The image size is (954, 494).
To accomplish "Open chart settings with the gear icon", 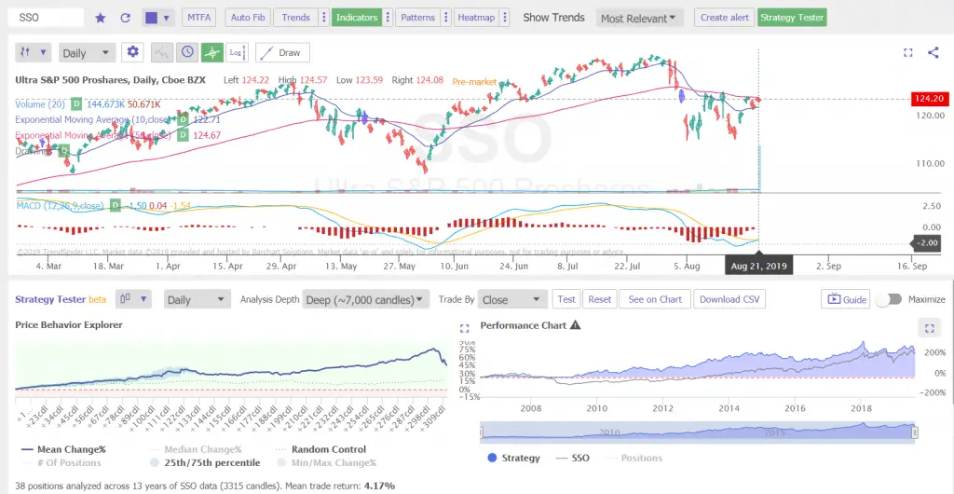I will pyautogui.click(x=132, y=52).
